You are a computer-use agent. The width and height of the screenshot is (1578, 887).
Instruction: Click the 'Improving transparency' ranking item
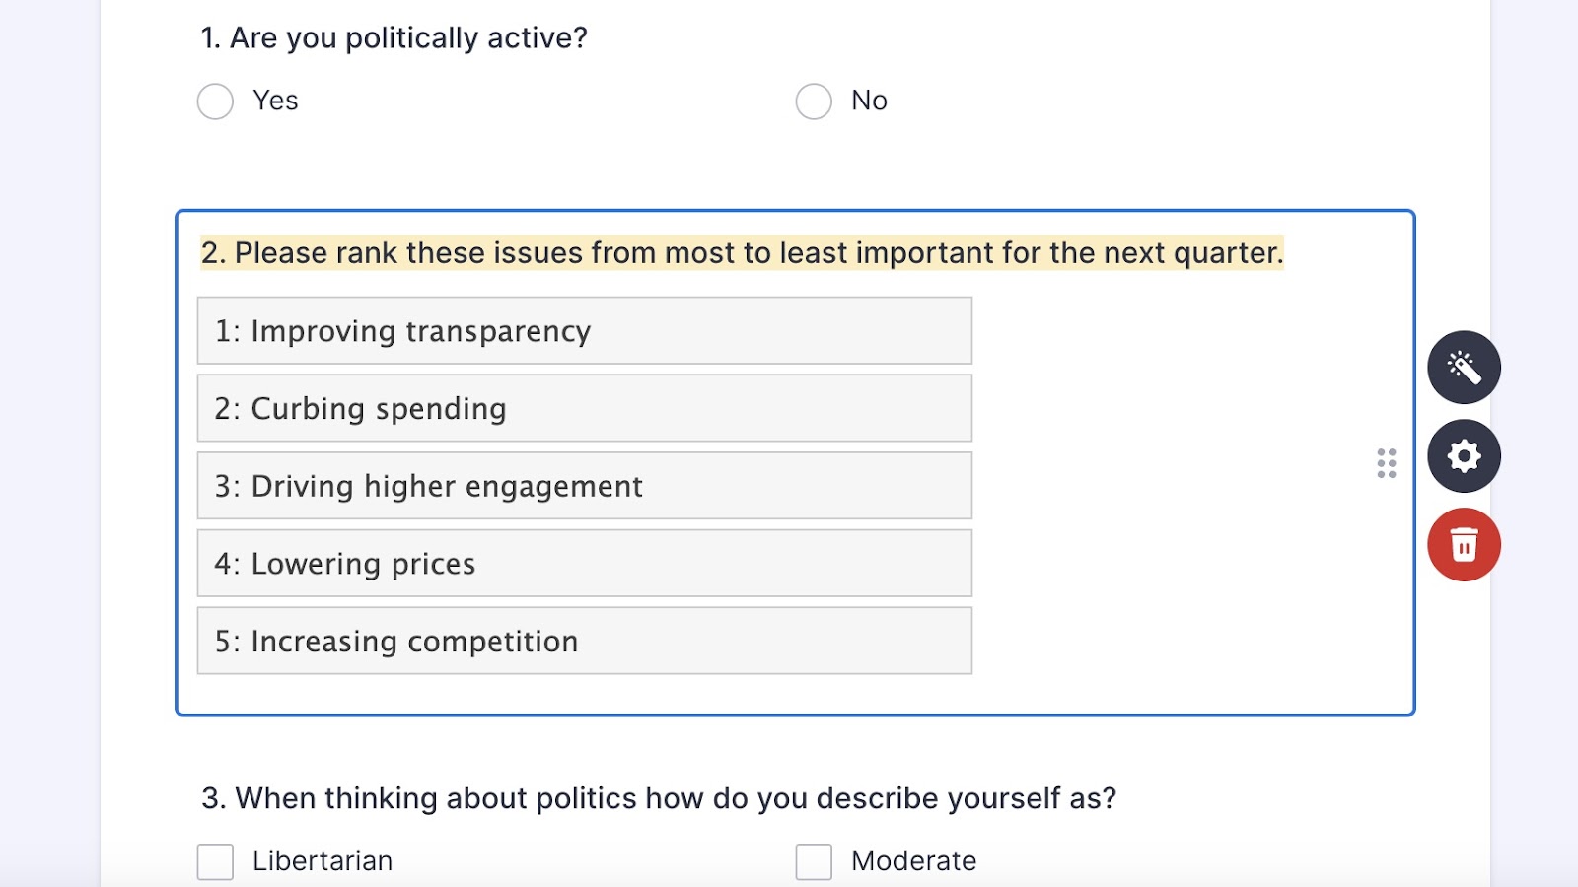click(584, 331)
